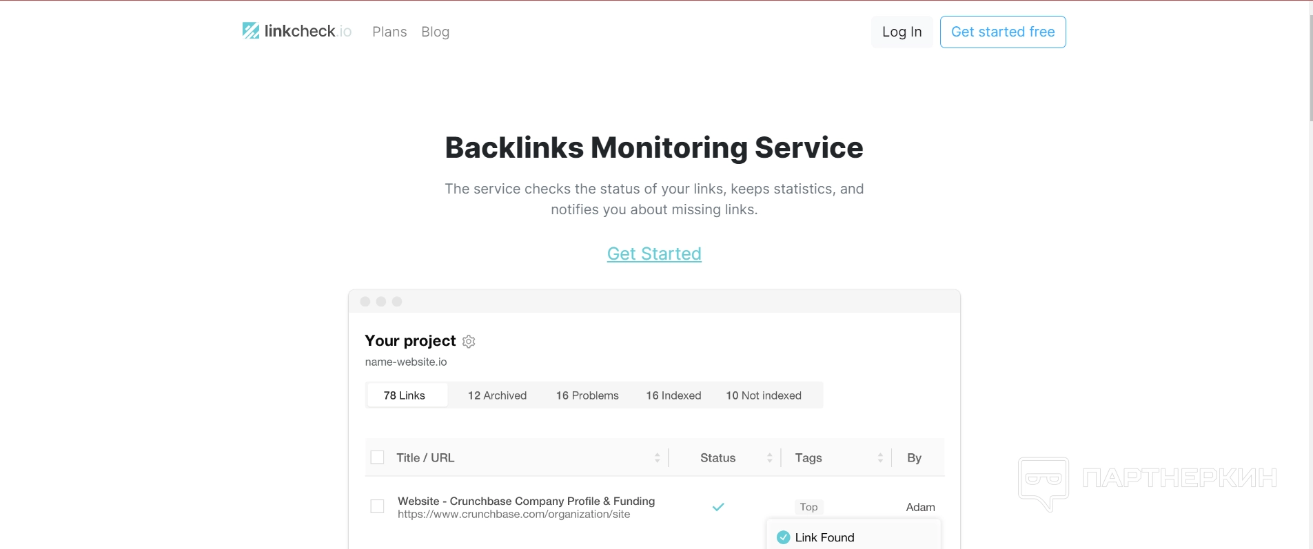The image size is (1313, 549).
Task: Click the Get started free button
Action: click(1003, 32)
